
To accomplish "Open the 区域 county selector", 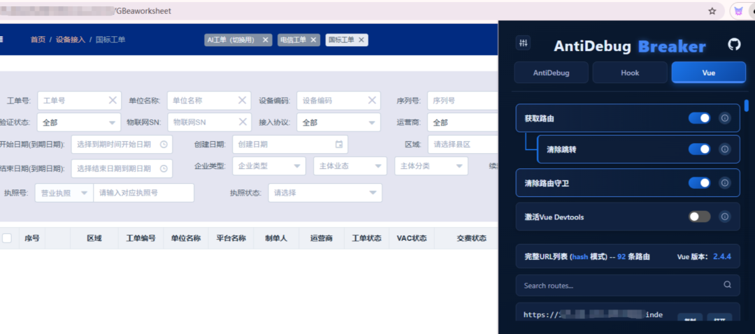I will [x=463, y=144].
